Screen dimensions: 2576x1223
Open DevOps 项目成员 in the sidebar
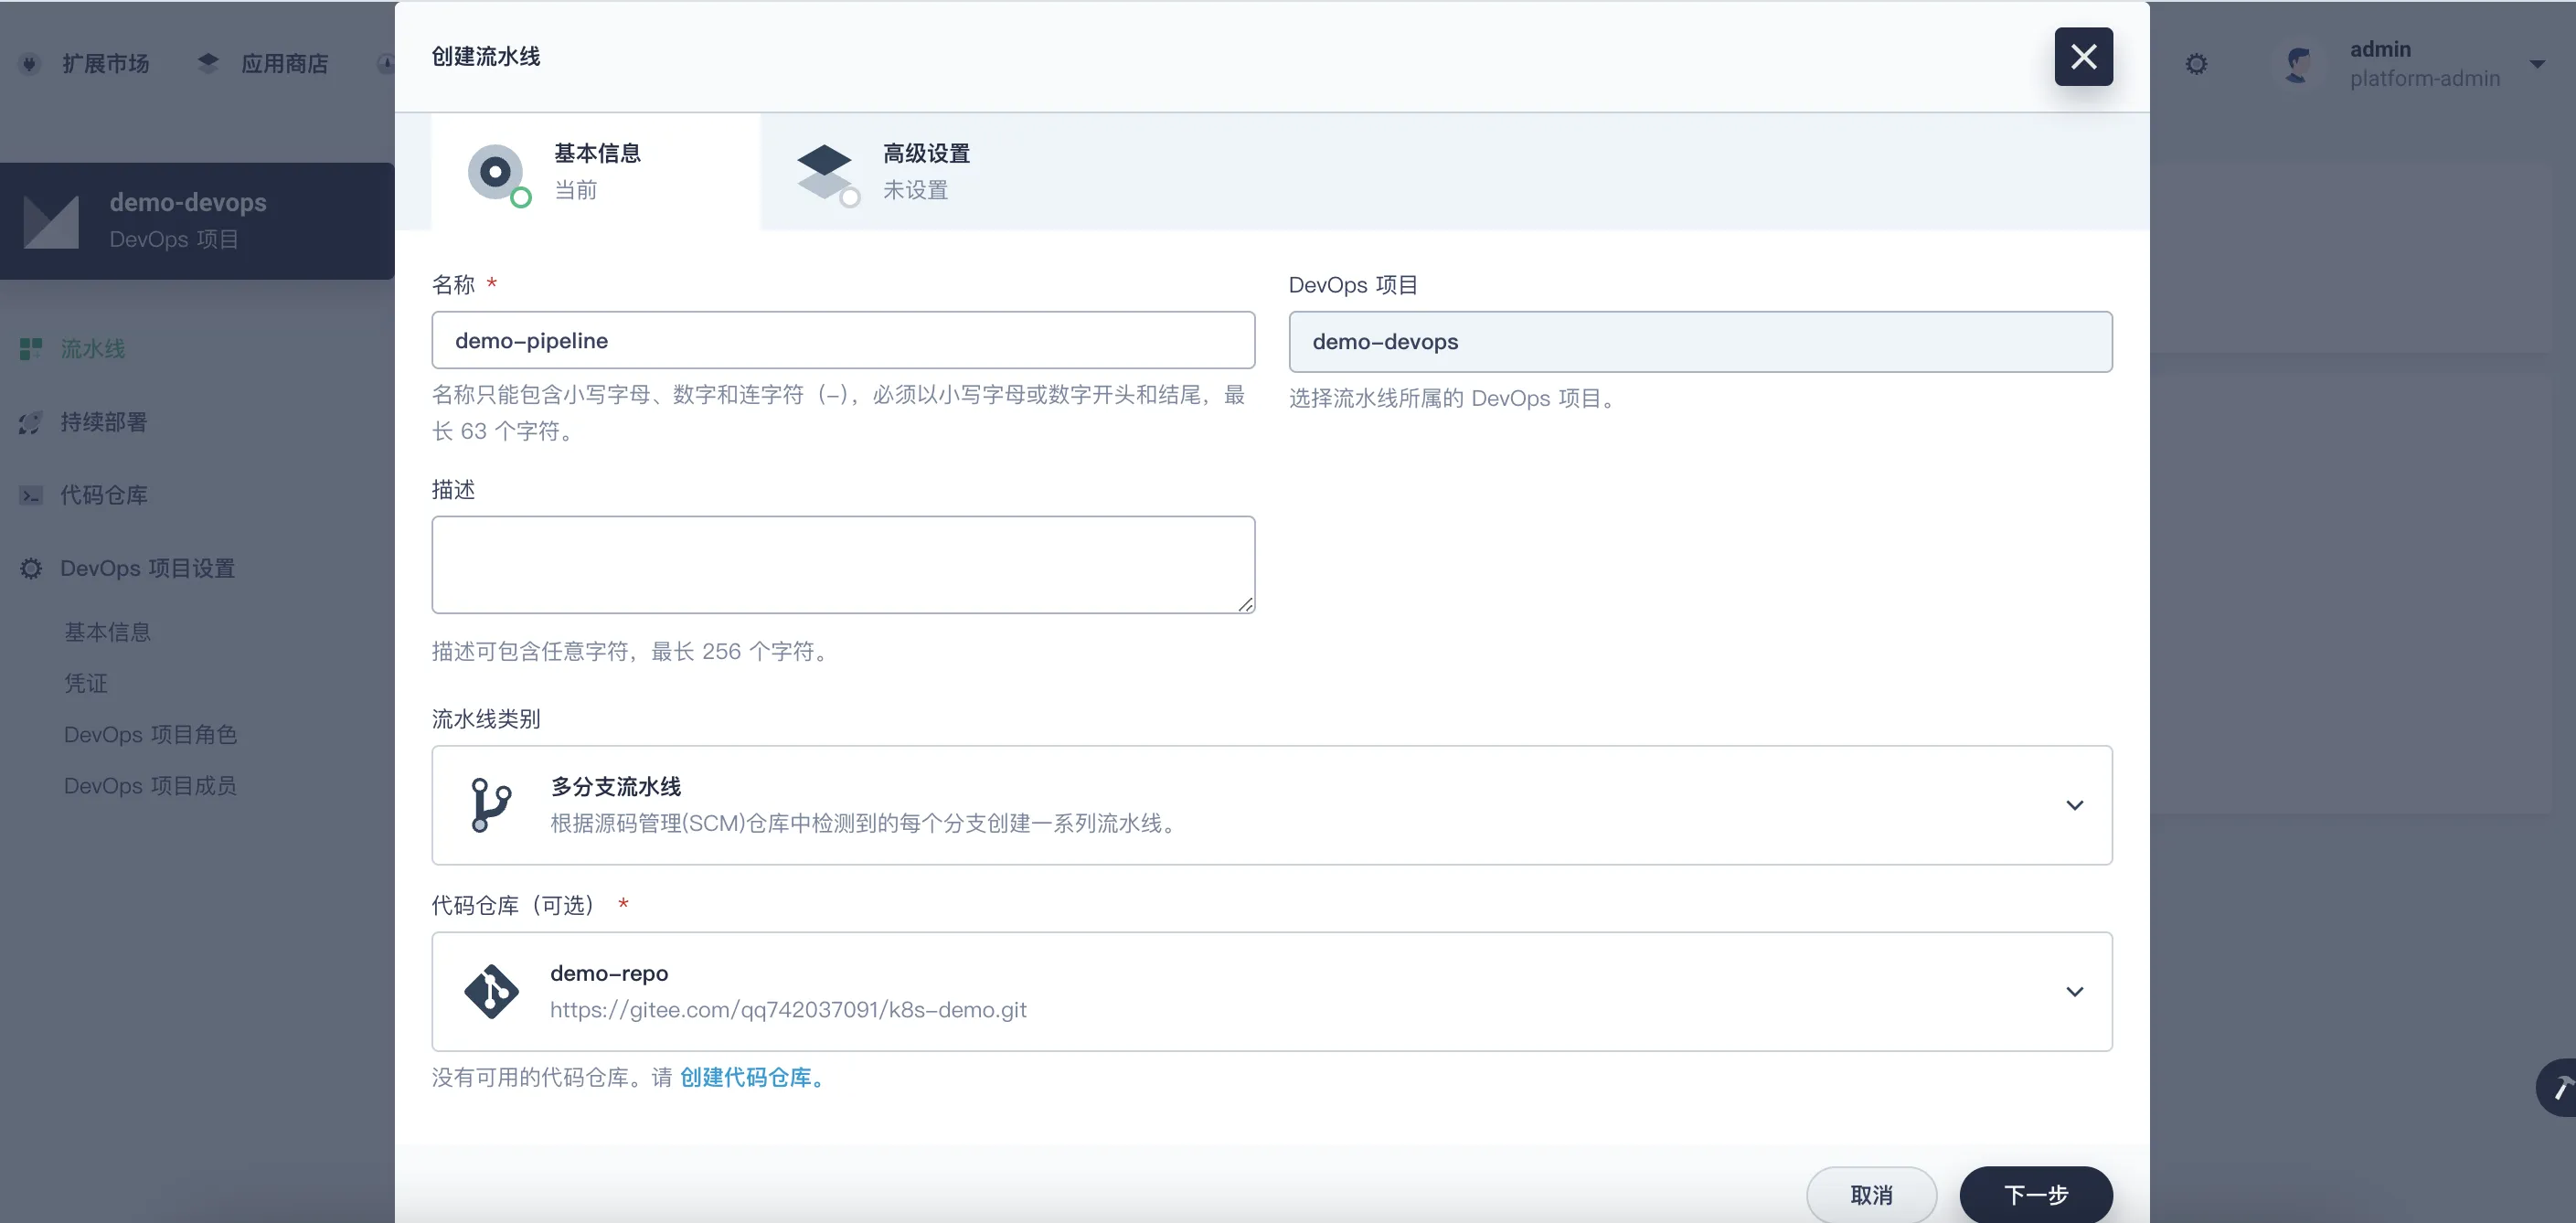click(x=150, y=785)
